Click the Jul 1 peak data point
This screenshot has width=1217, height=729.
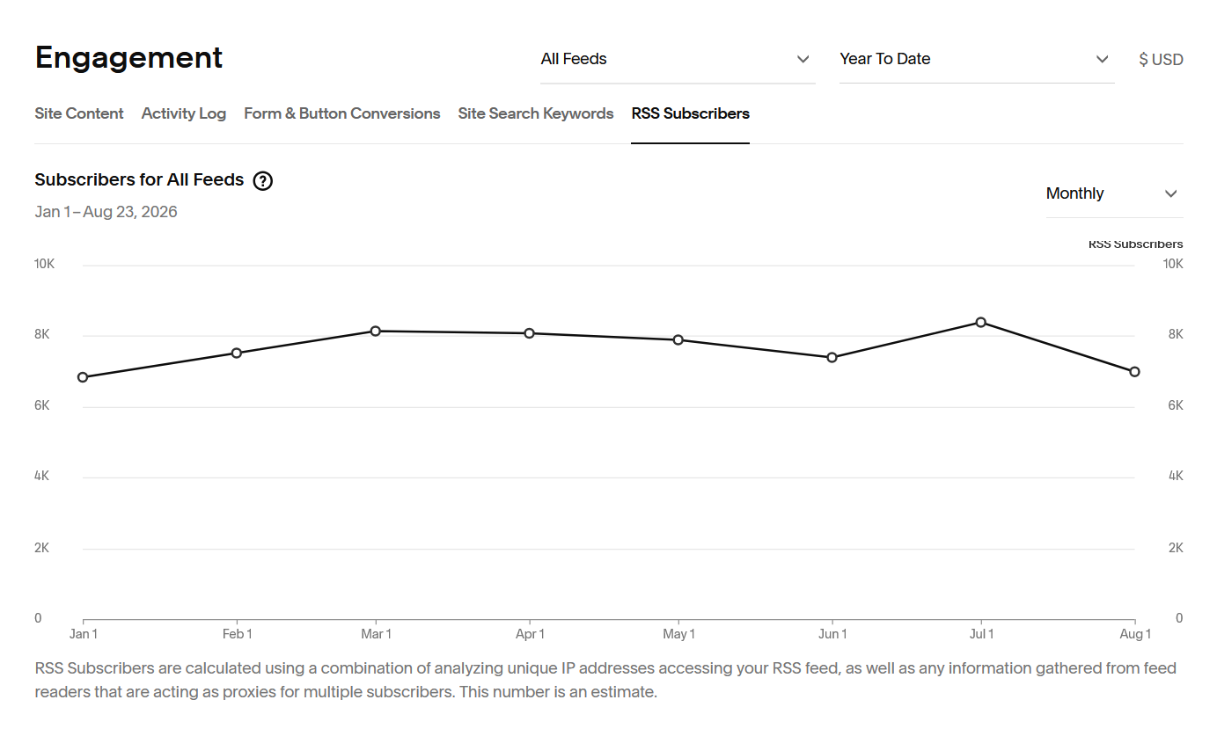coord(981,323)
